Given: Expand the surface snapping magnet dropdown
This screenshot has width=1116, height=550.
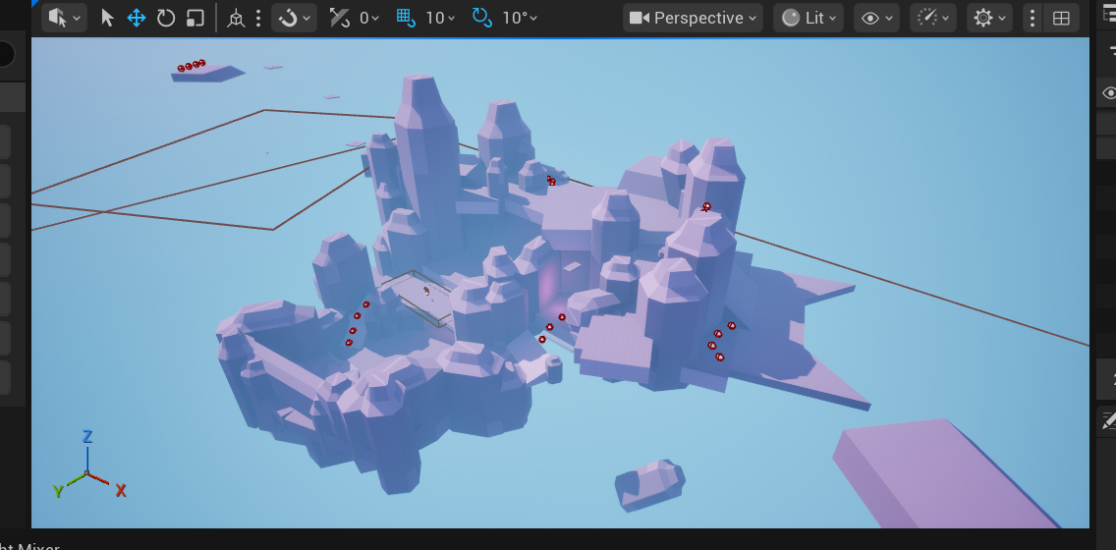Looking at the screenshot, I should point(294,18).
